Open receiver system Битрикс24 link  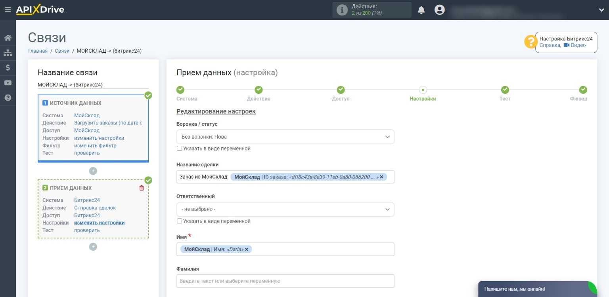(x=87, y=200)
